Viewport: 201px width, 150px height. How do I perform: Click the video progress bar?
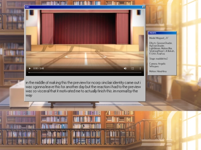85,73
